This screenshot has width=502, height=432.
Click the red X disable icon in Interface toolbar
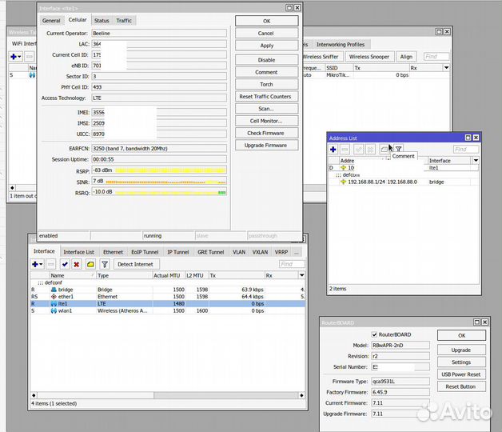[77, 264]
